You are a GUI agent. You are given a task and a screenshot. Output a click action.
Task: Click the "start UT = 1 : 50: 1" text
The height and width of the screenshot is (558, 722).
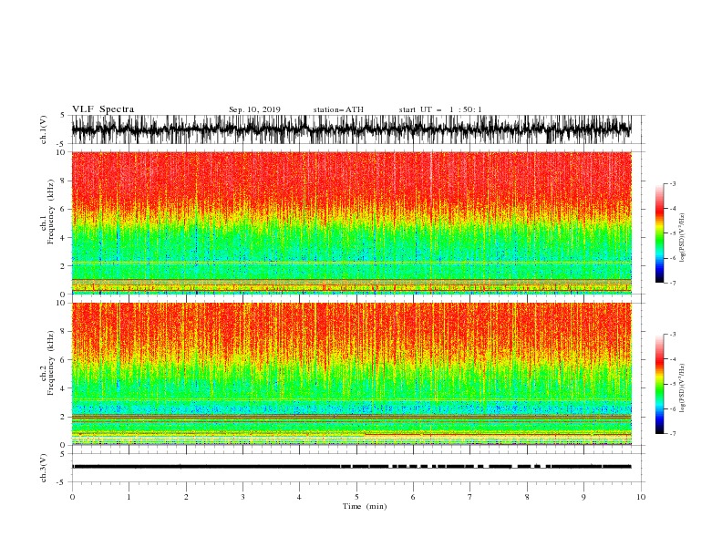click(440, 109)
